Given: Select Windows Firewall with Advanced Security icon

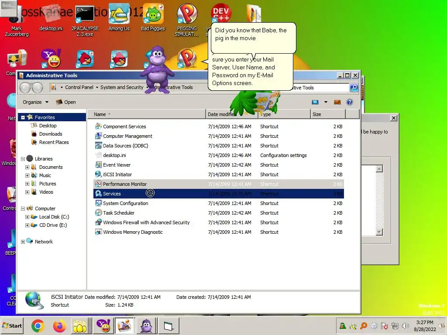Looking at the screenshot, I should [x=98, y=222].
